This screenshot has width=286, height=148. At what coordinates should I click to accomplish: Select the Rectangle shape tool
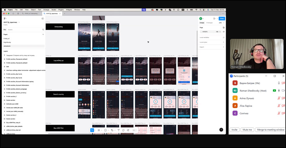(105, 130)
